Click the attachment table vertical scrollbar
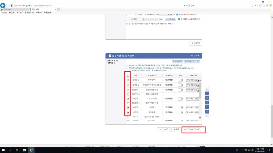273x153 pixels. (x=200, y=90)
